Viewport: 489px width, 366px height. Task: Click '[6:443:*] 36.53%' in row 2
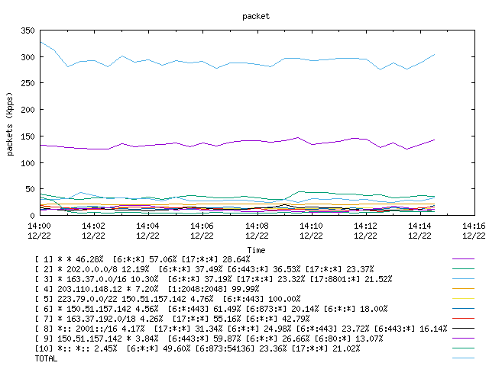click(x=264, y=269)
